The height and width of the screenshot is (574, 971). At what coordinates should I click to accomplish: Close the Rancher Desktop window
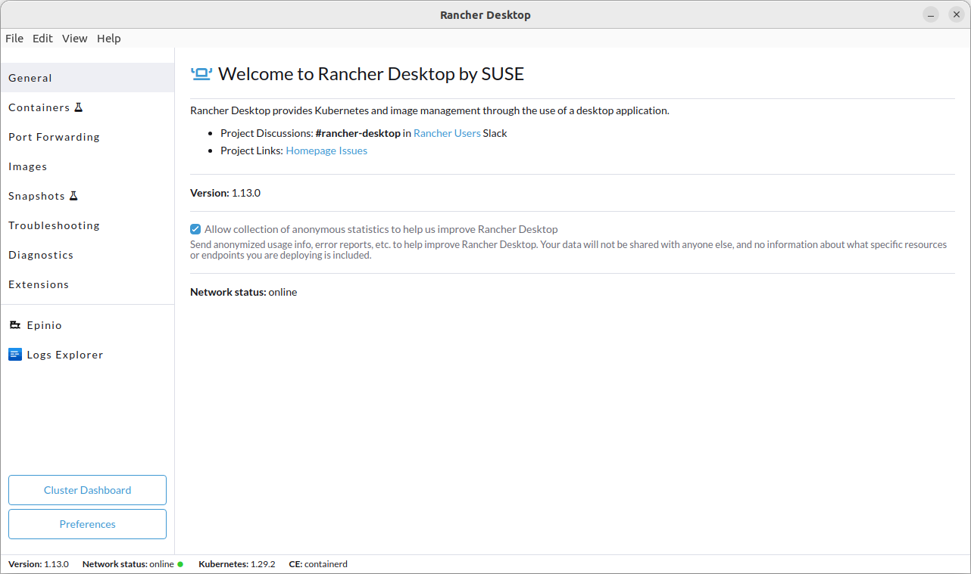click(957, 14)
